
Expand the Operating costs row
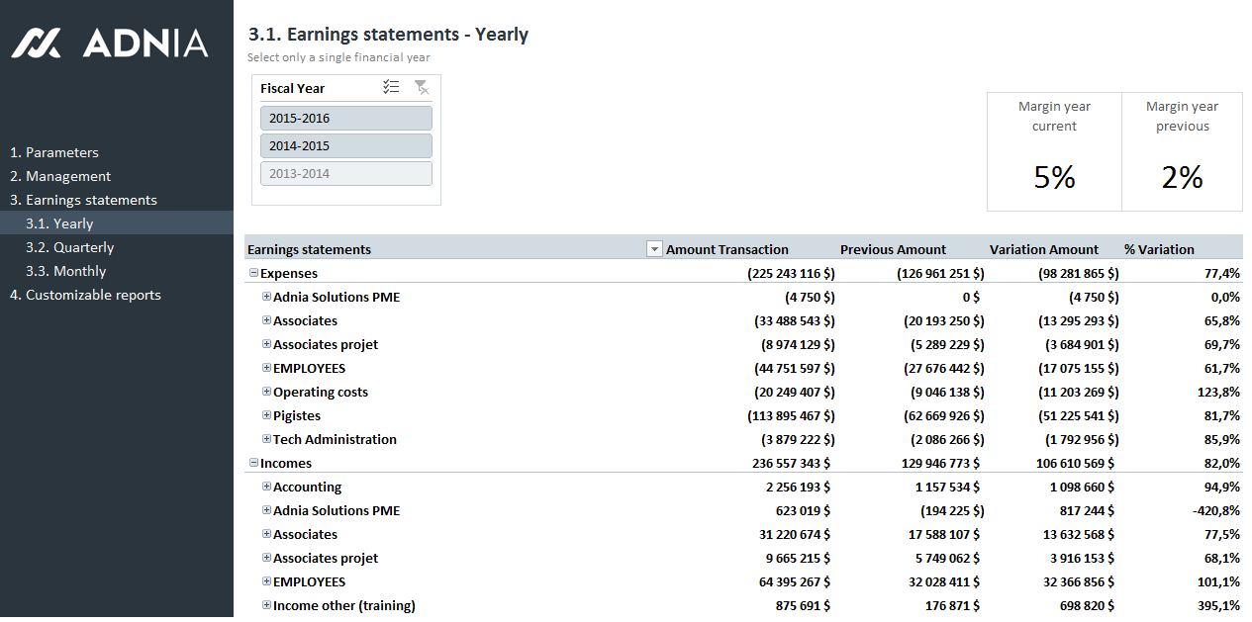click(x=266, y=393)
